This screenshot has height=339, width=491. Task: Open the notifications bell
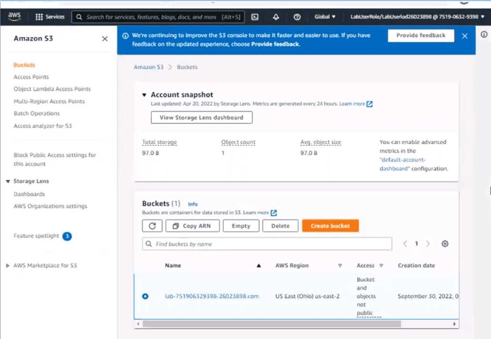click(x=276, y=17)
